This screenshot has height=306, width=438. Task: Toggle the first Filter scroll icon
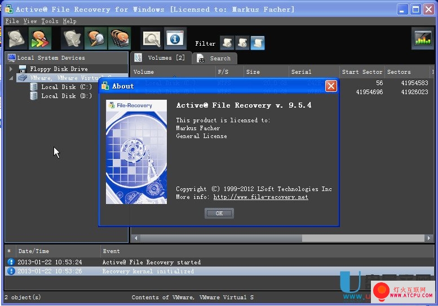tap(227, 43)
